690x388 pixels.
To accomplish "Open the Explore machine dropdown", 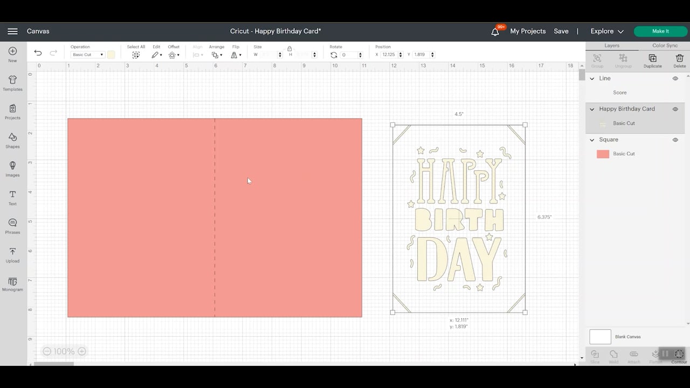I will 607,31.
